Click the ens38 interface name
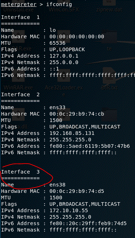Image resolution: width=135 pixels, height=238 pixels. tap(57, 185)
